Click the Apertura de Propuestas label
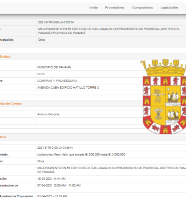The image size is (186, 199). [17, 196]
